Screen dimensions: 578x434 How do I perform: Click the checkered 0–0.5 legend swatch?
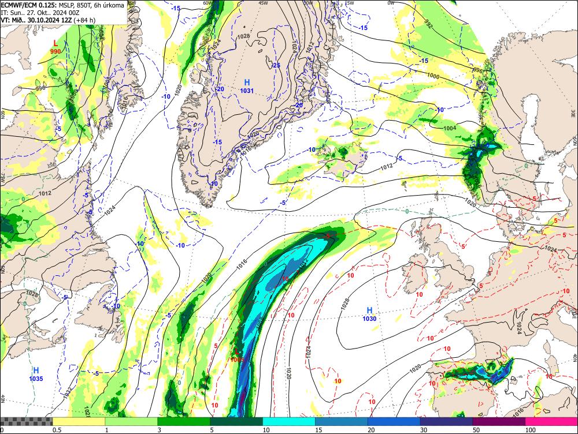click(26, 421)
